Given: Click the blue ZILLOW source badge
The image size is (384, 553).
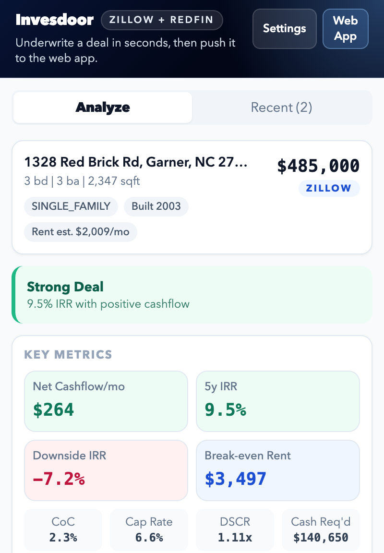Looking at the screenshot, I should 329,188.
